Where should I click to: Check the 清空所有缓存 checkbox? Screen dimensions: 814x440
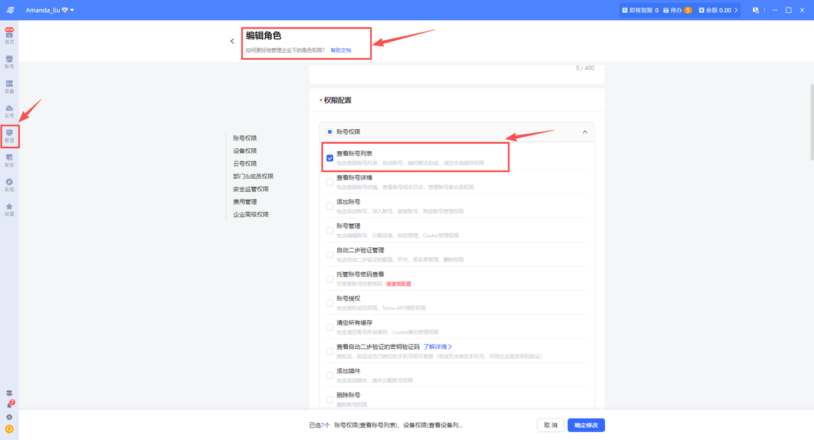(330, 327)
